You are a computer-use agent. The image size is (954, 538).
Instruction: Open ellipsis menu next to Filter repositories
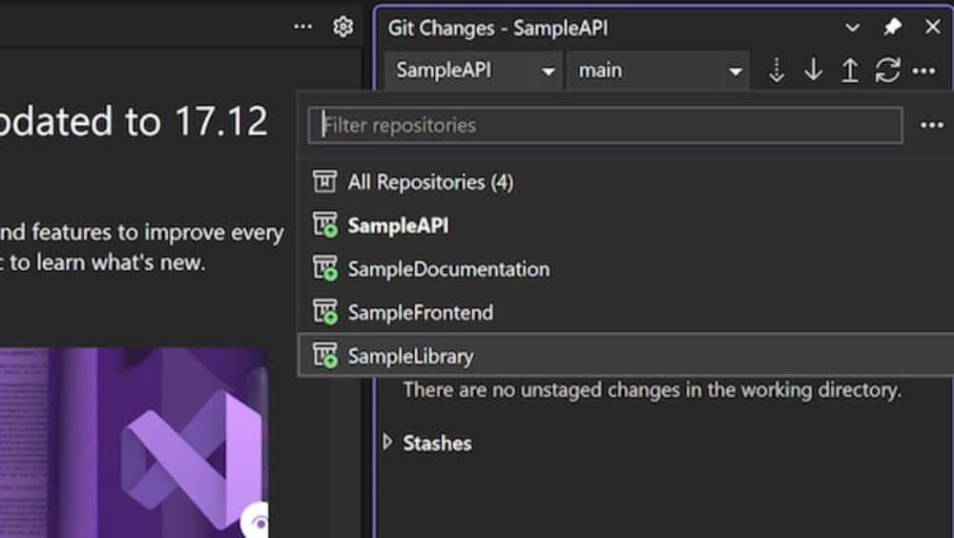click(x=931, y=125)
